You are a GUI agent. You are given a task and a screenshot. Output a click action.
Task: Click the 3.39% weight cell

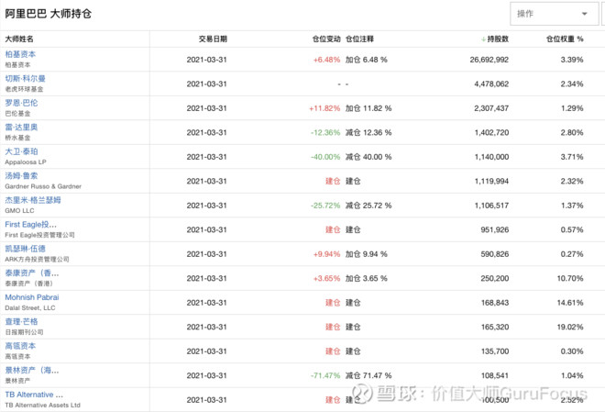(x=572, y=60)
